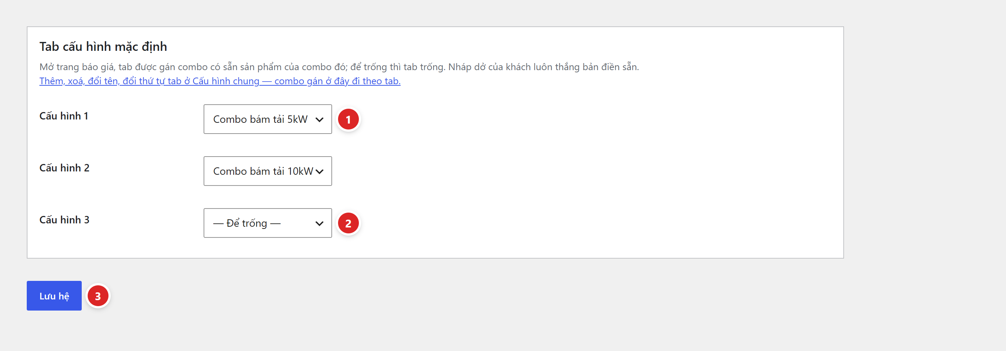
Task: Click the Cấu hình 3 label
Action: coord(64,220)
